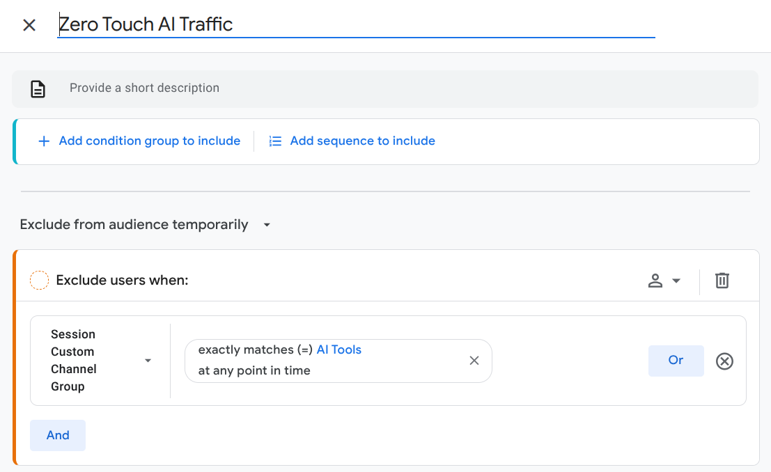
Task: Click the sequence list icon
Action: point(276,141)
